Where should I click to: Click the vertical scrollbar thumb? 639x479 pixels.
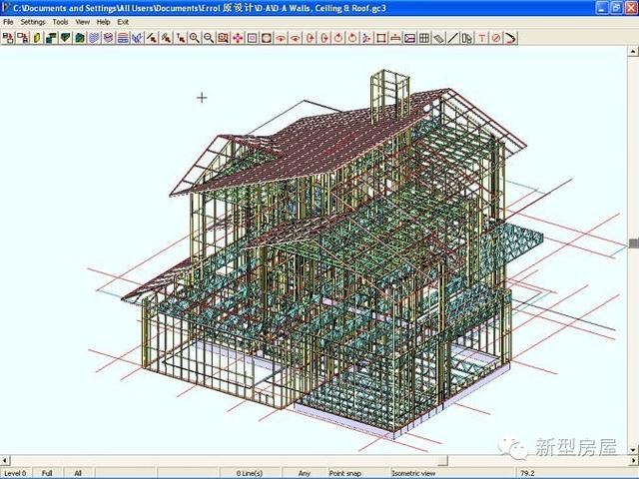(x=633, y=243)
